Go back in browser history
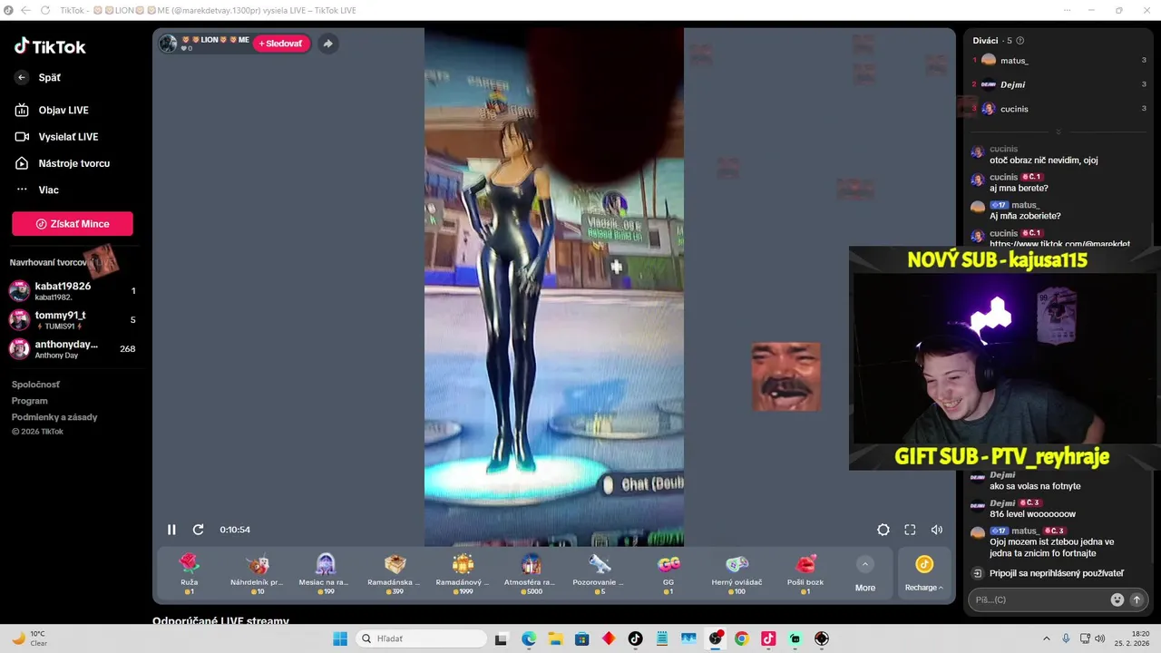 [x=24, y=10]
